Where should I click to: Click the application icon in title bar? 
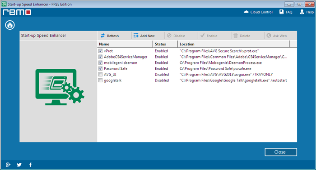[4, 4]
